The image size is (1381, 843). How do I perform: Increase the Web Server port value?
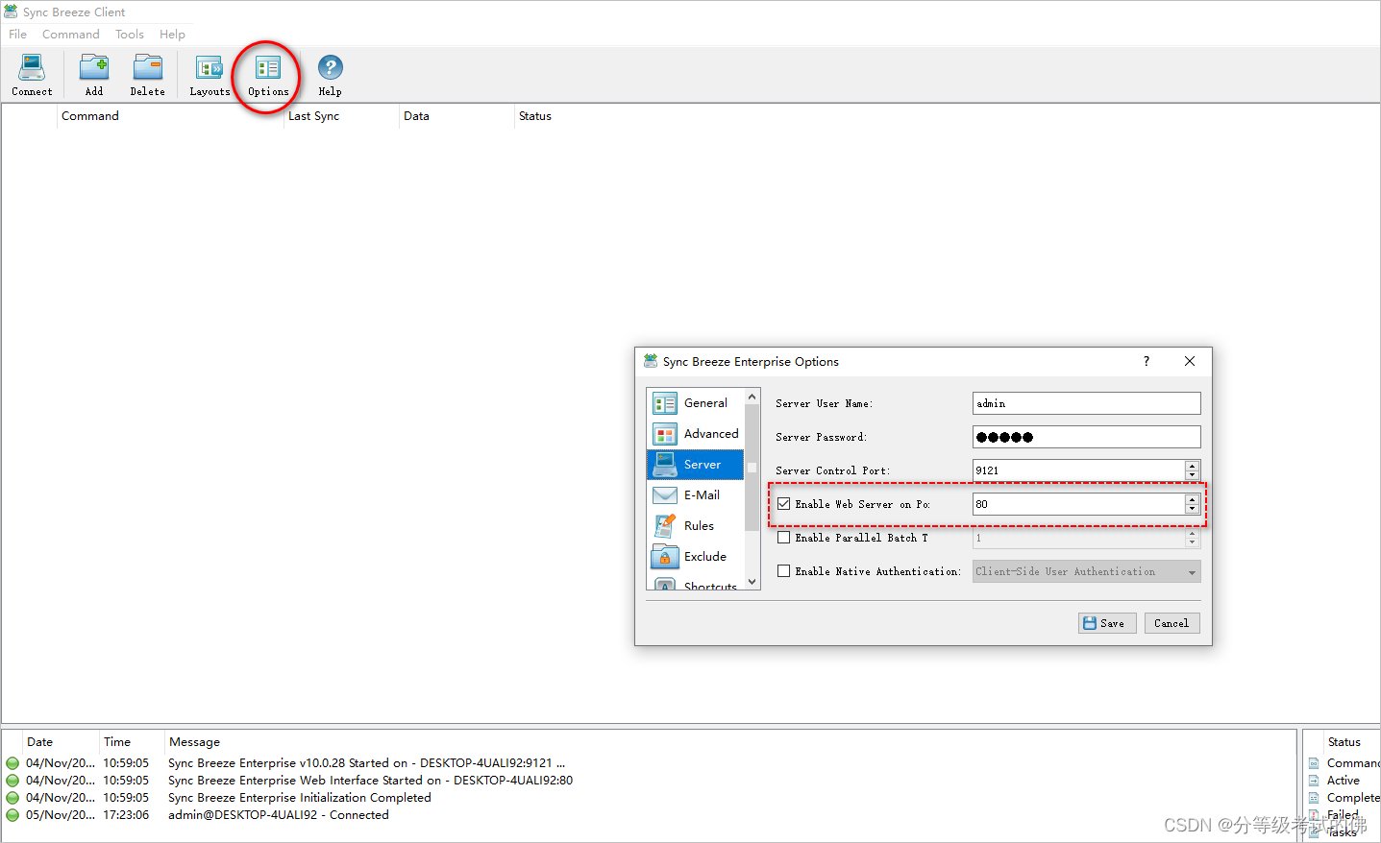pos(1192,499)
